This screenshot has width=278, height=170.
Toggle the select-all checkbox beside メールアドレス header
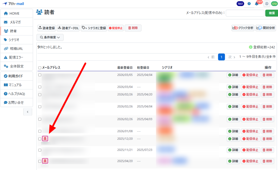tap(40, 68)
